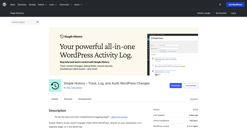The width and height of the screenshot is (247, 128).
Task: Click the Simple History banner image
Action: click(123, 51)
